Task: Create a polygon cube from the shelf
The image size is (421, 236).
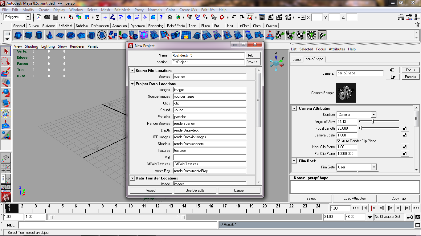Action: click(29, 35)
